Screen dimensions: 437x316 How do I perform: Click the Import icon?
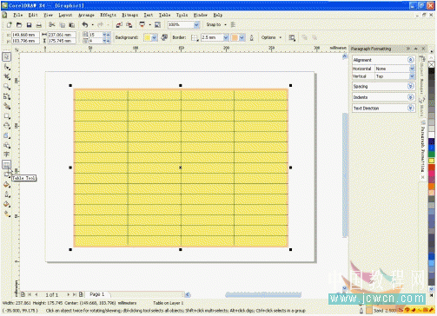119,25
